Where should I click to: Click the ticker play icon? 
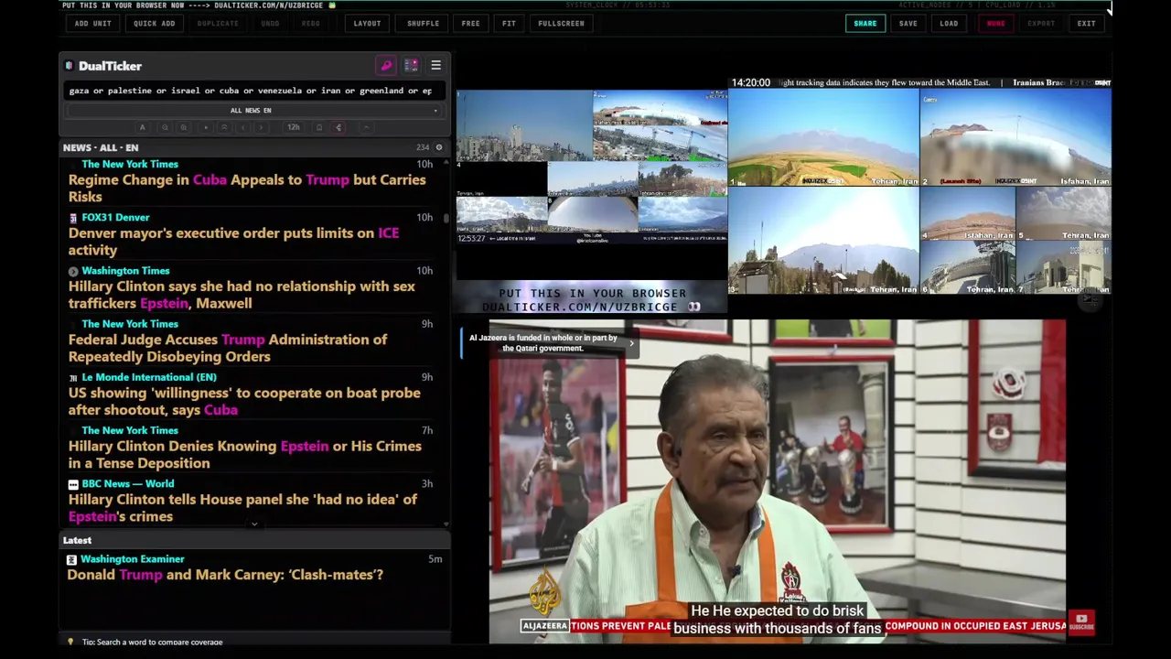pos(206,127)
